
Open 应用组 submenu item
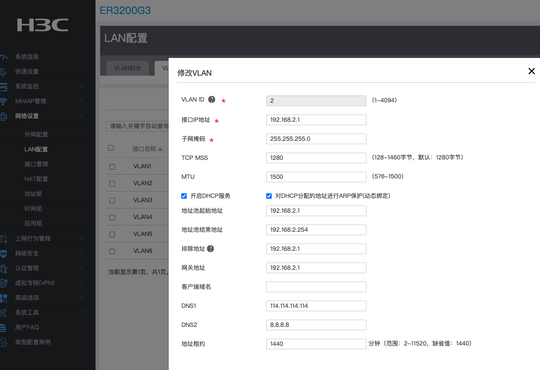click(x=33, y=223)
